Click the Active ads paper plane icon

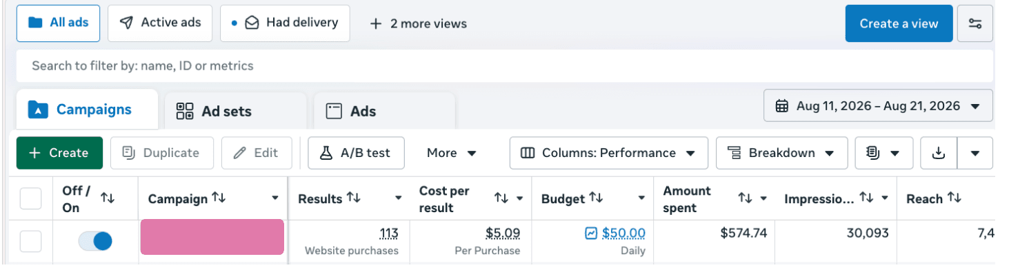tap(126, 23)
